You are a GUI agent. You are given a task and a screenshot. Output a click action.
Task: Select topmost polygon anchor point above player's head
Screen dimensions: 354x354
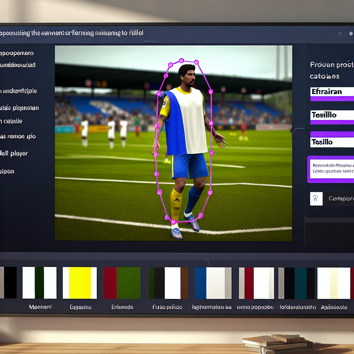click(181, 60)
